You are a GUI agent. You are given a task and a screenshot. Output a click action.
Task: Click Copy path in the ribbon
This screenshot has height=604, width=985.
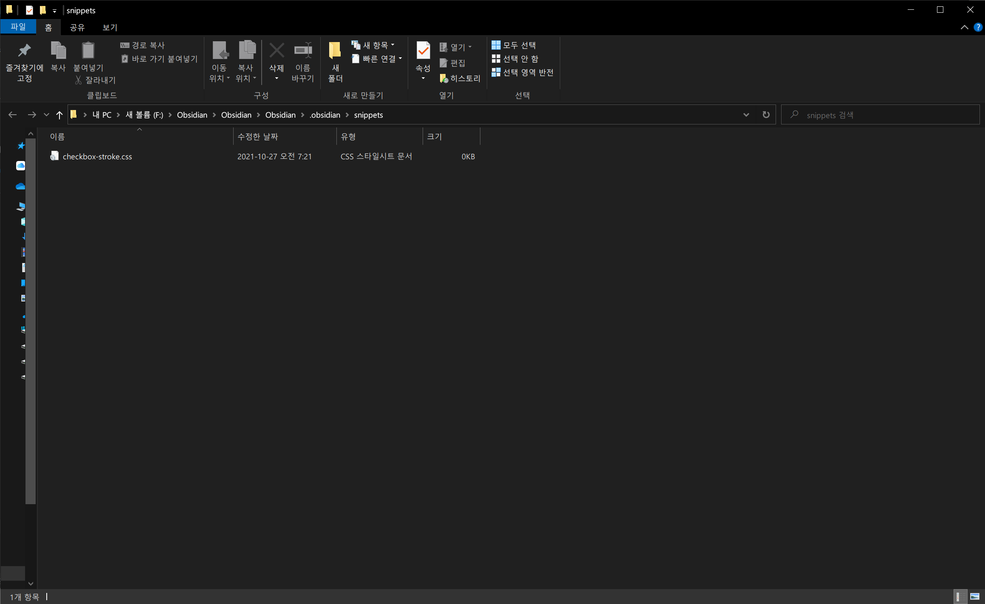(x=143, y=45)
